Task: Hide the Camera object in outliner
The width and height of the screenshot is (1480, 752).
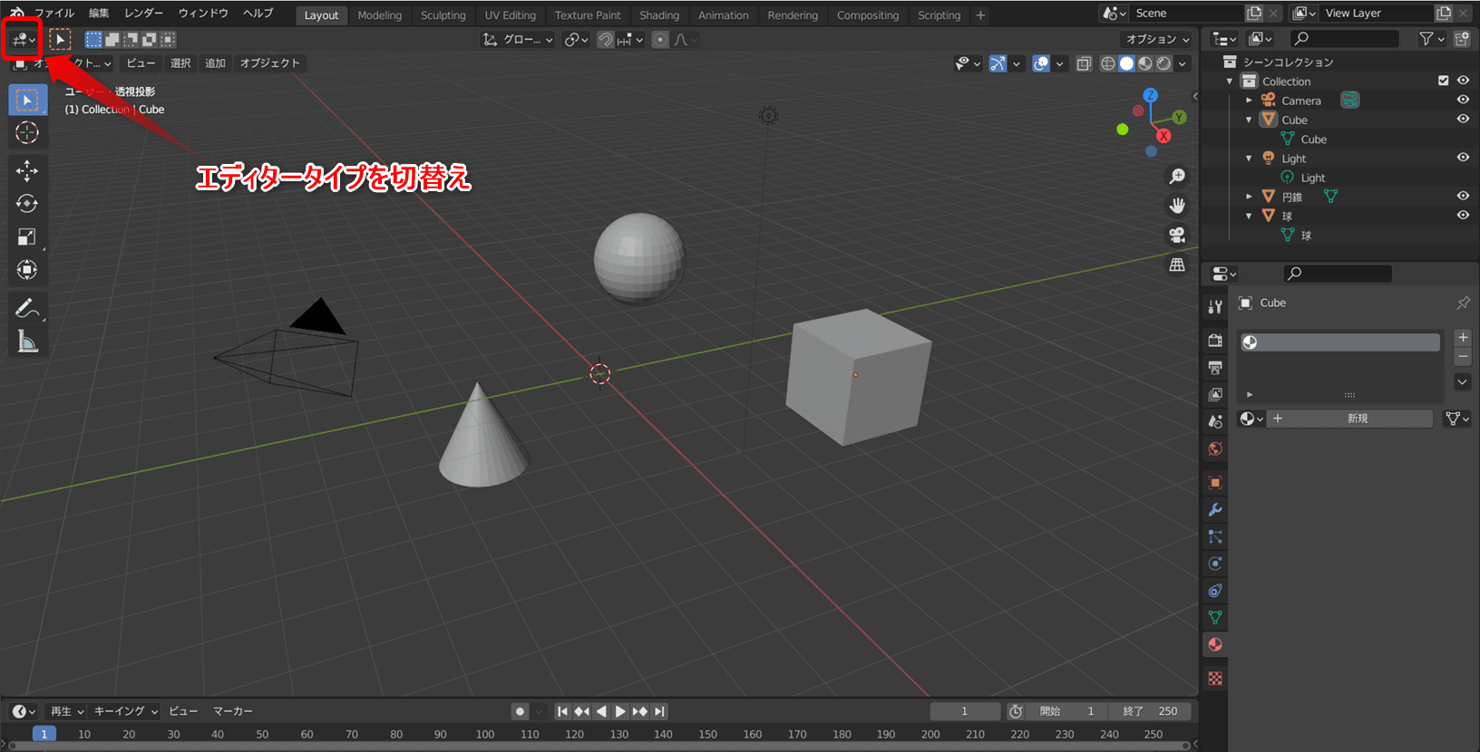Action: coord(1463,100)
